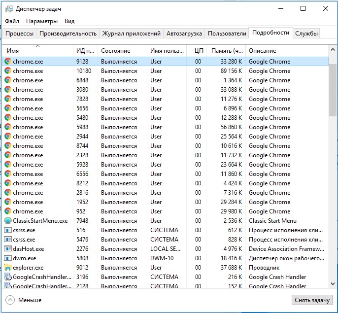Switch to the Пользователи tab
Viewport: 338px width, 313px height.
pos(227,34)
